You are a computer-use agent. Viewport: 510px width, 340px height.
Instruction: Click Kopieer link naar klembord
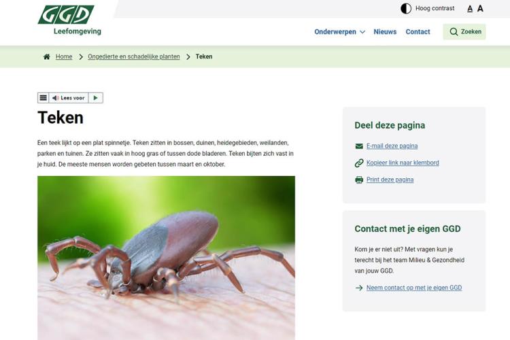click(403, 163)
